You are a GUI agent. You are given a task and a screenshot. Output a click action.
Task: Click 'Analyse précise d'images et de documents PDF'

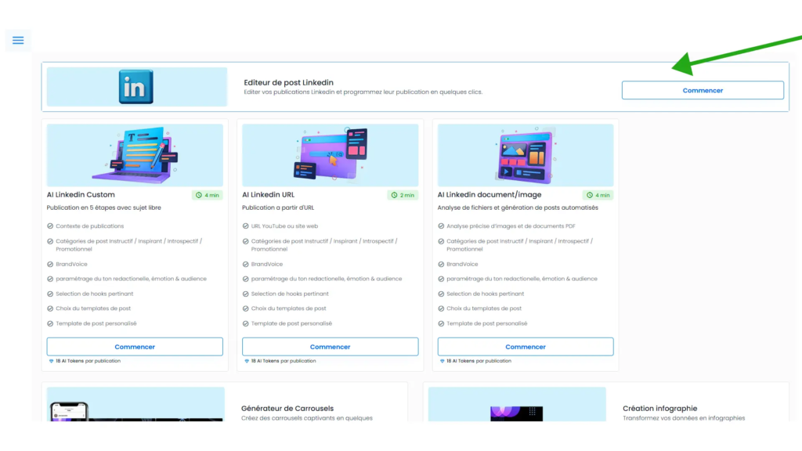click(x=511, y=226)
